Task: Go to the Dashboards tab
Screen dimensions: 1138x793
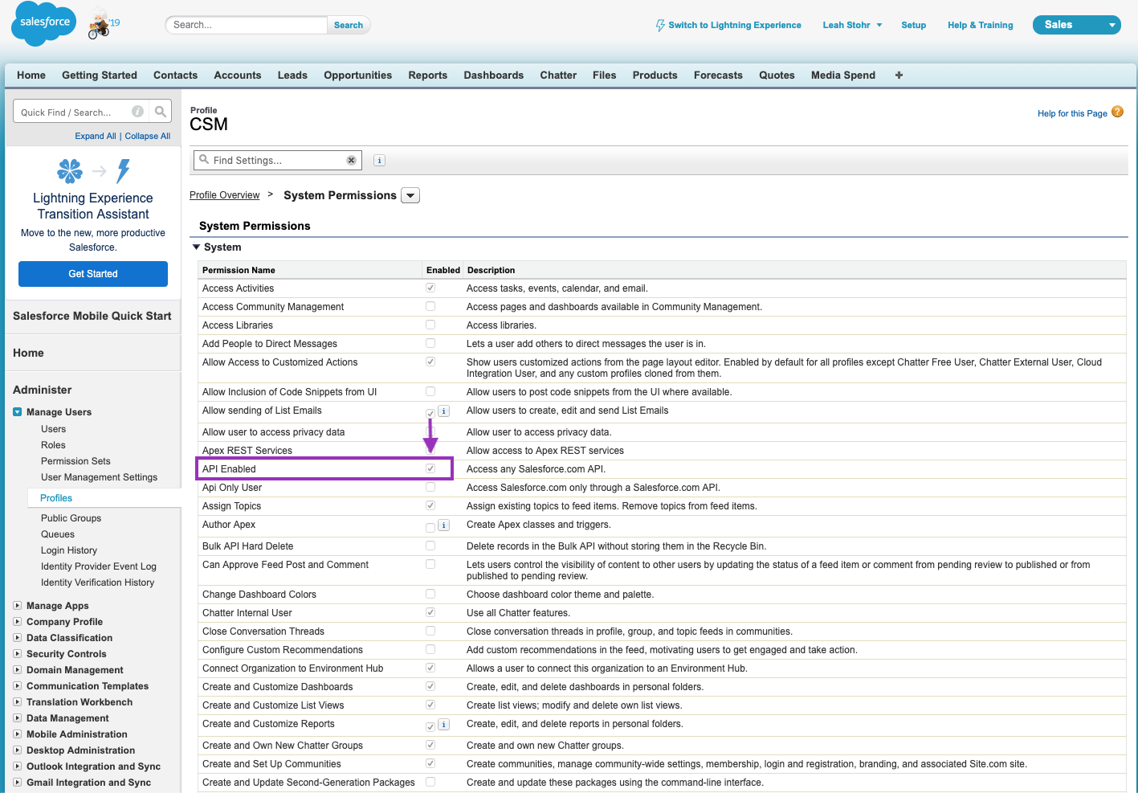Action: (x=493, y=75)
